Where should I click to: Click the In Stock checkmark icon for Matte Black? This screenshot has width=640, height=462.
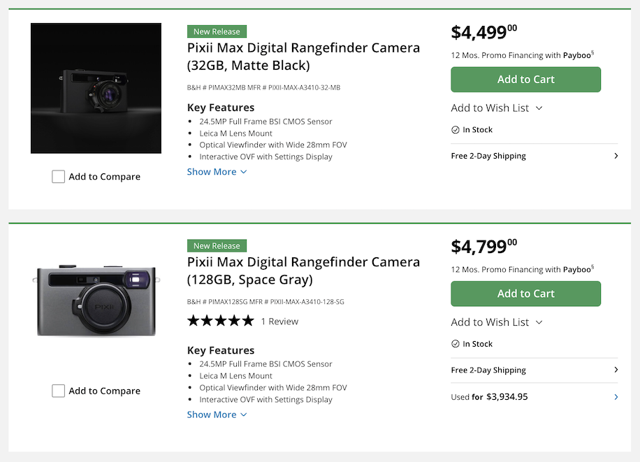click(x=457, y=129)
